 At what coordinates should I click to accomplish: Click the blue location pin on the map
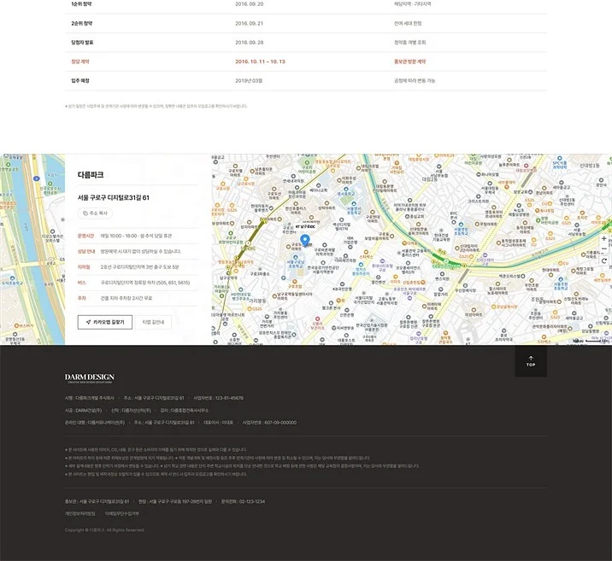[305, 241]
